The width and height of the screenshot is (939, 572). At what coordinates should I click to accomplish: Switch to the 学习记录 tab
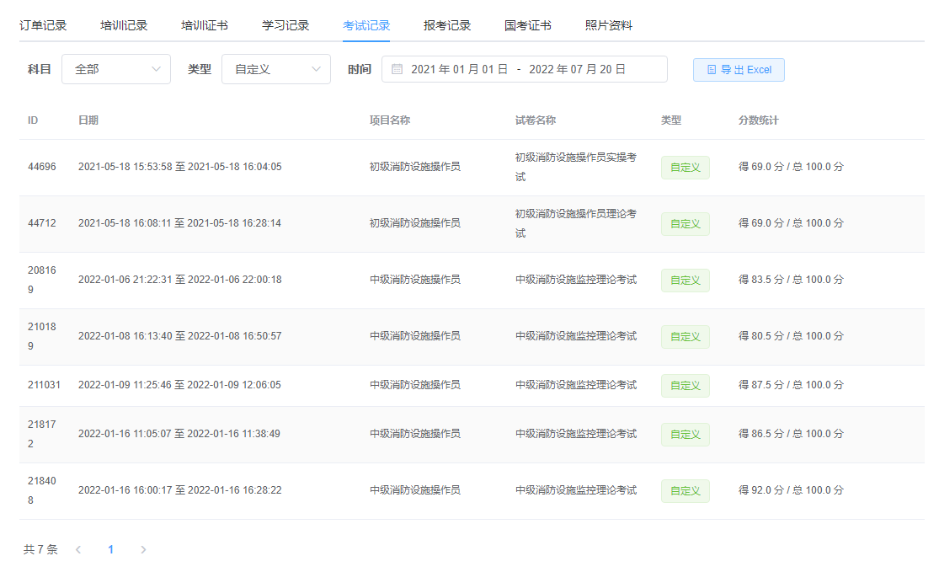pyautogui.click(x=285, y=25)
